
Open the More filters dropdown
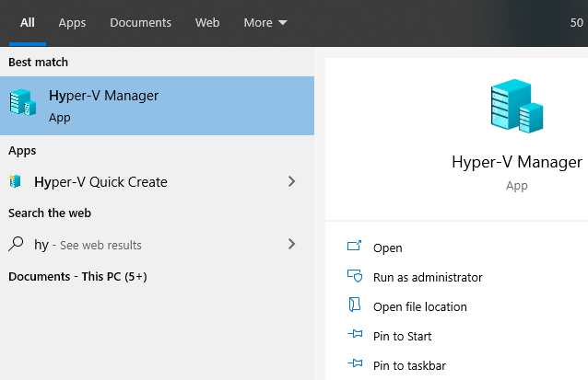pos(265,23)
